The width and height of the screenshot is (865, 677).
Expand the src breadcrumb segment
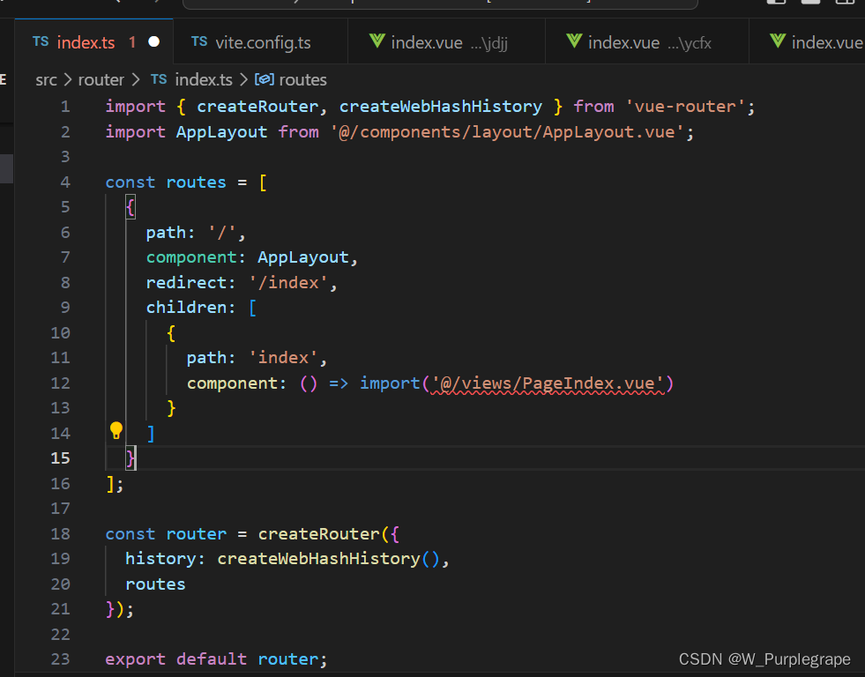(x=46, y=79)
